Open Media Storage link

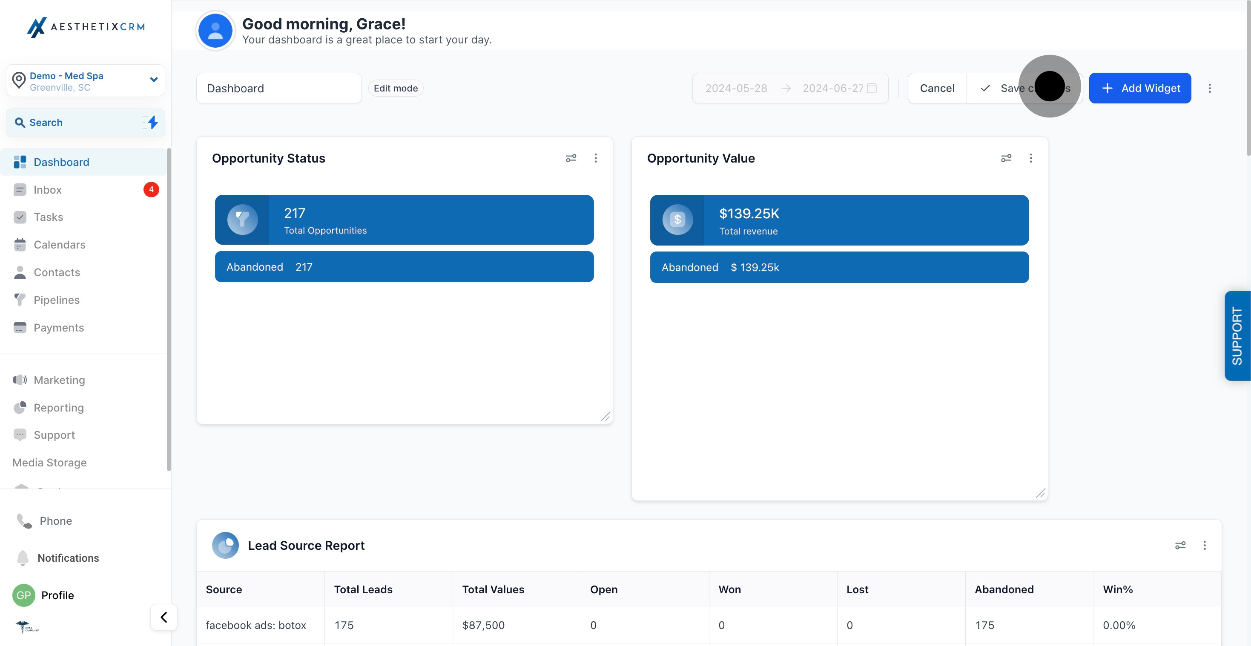click(49, 463)
